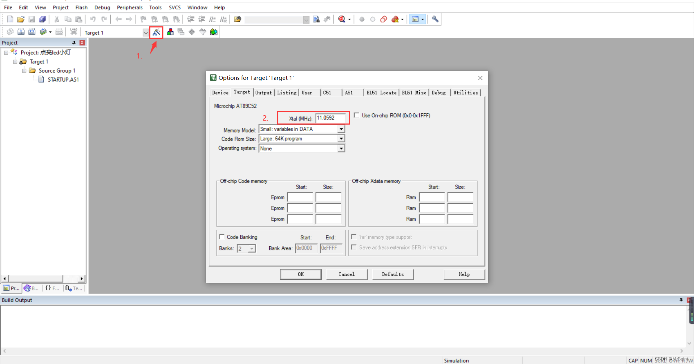
Task: Open the Peripherals menu
Action: pos(130,7)
